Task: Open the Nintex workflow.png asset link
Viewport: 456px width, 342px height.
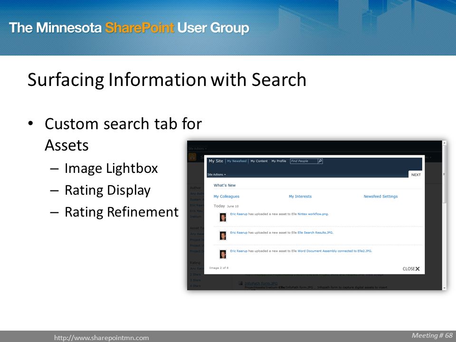Action: 313,214
